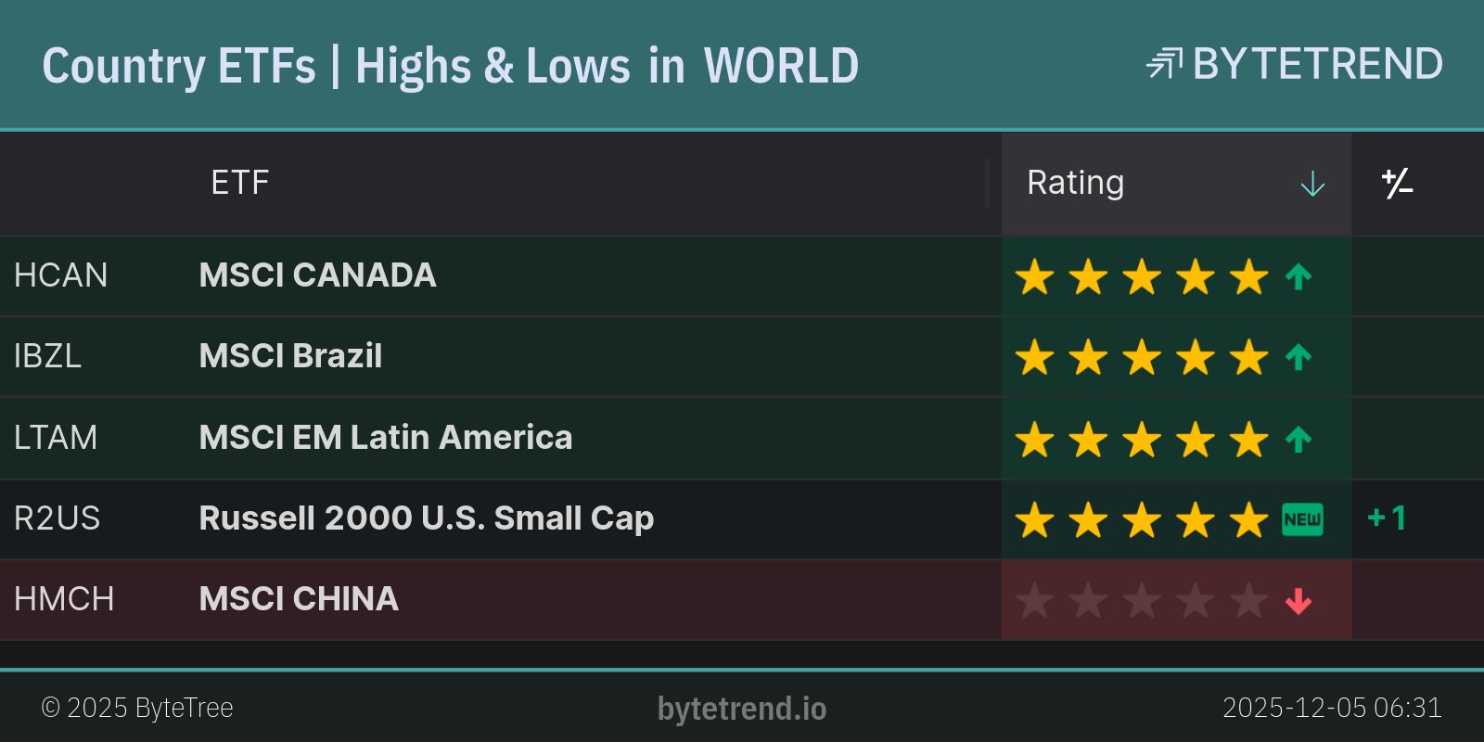
Task: Click the +1 change value for R2US
Action: pos(1388,518)
